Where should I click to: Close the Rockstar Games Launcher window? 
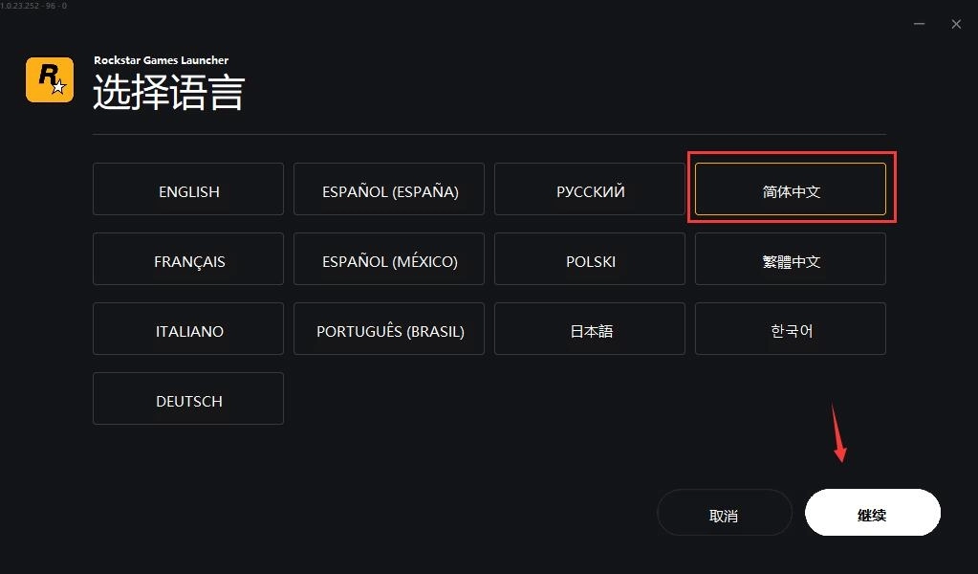coord(956,24)
